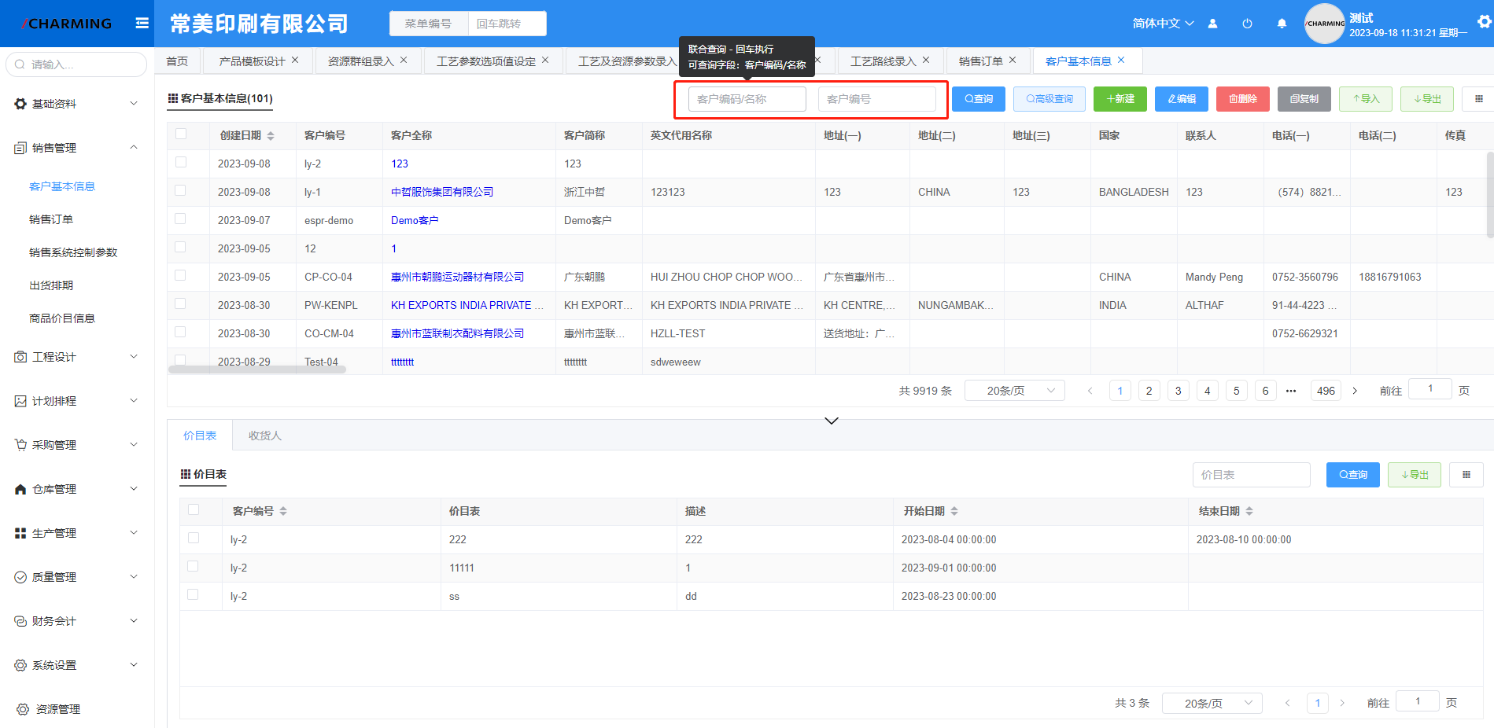Sort 价目表 by 开始日期 arrows
The width and height of the screenshot is (1494, 728).
954,512
